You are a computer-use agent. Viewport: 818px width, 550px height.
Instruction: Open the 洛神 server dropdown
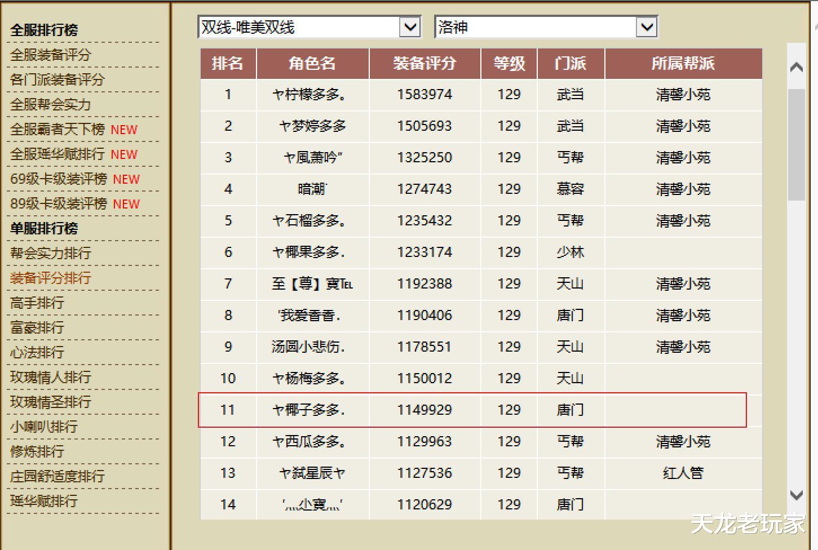click(546, 27)
